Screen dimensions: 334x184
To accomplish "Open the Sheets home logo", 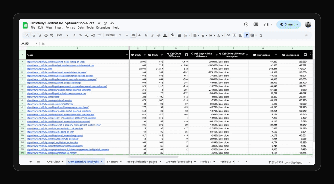I will 26,25.
